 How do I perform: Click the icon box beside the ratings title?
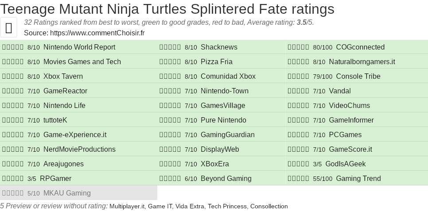click(8, 27)
